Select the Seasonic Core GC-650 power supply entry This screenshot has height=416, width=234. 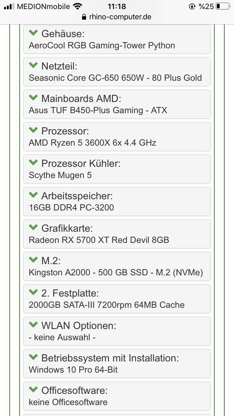pos(115,78)
